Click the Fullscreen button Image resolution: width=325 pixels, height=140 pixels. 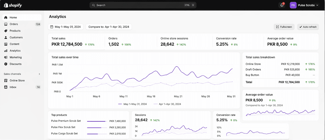click(x=284, y=27)
